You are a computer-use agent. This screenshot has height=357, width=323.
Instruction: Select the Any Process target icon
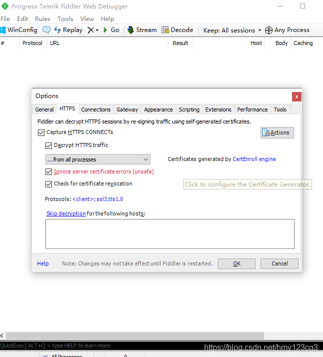click(x=269, y=30)
